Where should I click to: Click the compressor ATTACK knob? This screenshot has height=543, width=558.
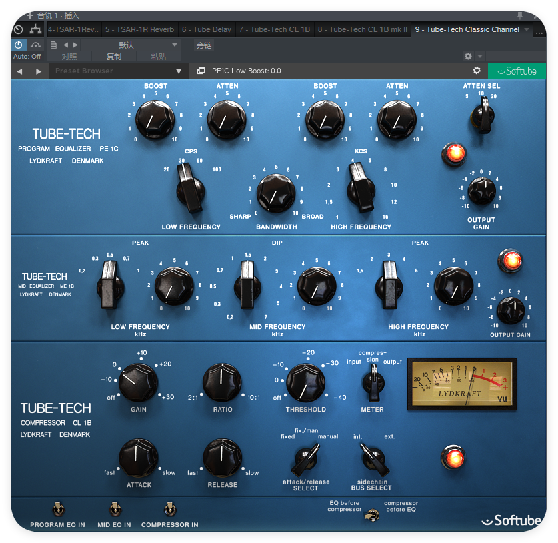(138, 458)
